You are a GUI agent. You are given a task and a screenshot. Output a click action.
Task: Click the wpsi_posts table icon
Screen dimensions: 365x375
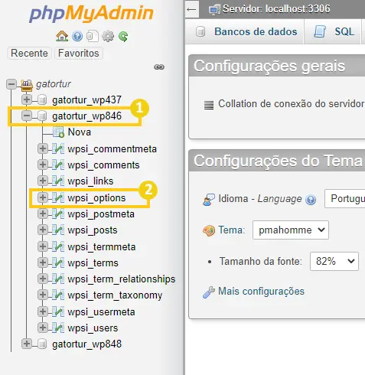click(58, 230)
